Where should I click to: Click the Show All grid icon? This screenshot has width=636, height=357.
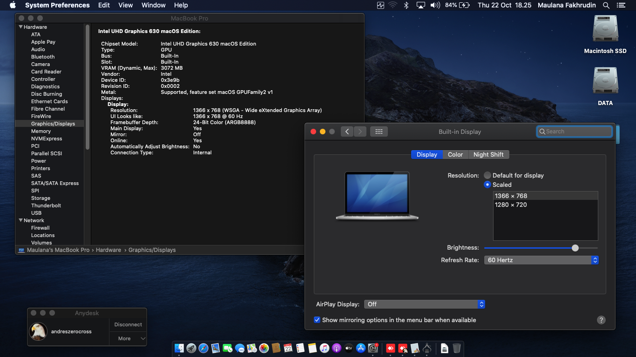379,132
